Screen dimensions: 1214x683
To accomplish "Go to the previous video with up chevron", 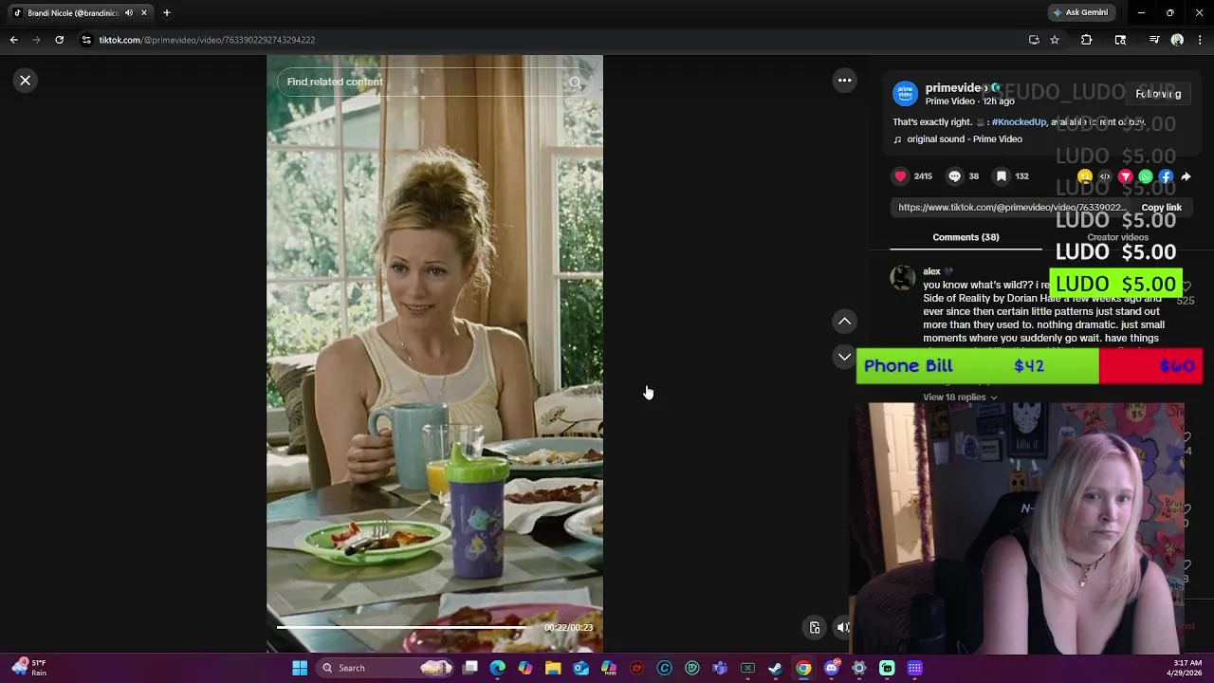I will tap(844, 322).
